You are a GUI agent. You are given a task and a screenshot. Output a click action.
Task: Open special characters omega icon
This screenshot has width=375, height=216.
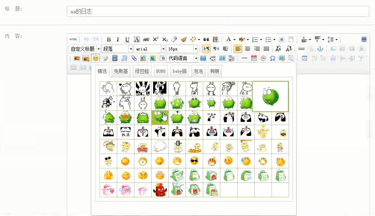pos(273,58)
